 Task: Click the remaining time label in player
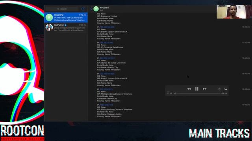click(x=224, y=93)
